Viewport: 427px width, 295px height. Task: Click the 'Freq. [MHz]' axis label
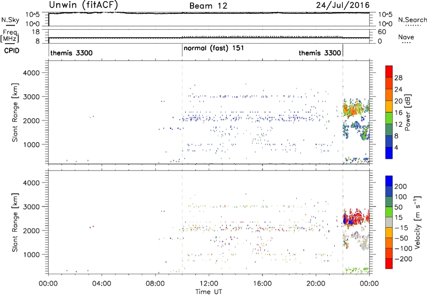pos(10,36)
